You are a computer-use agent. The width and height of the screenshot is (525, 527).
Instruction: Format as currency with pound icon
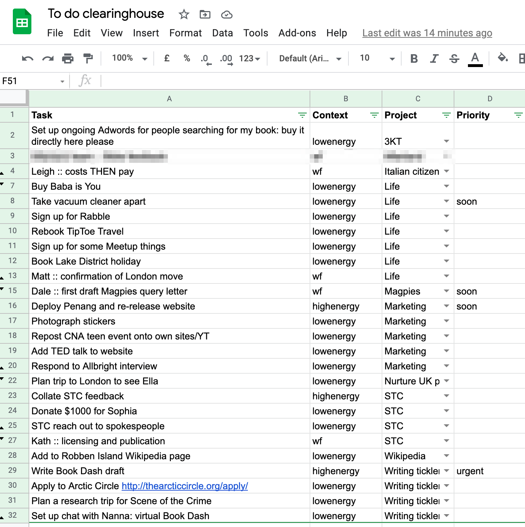167,58
